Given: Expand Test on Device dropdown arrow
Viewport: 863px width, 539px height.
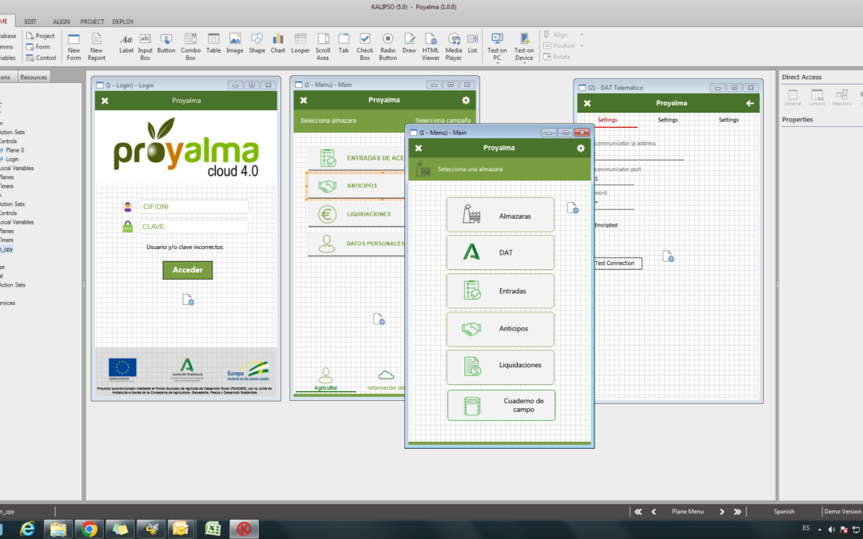Looking at the screenshot, I should coord(524,63).
